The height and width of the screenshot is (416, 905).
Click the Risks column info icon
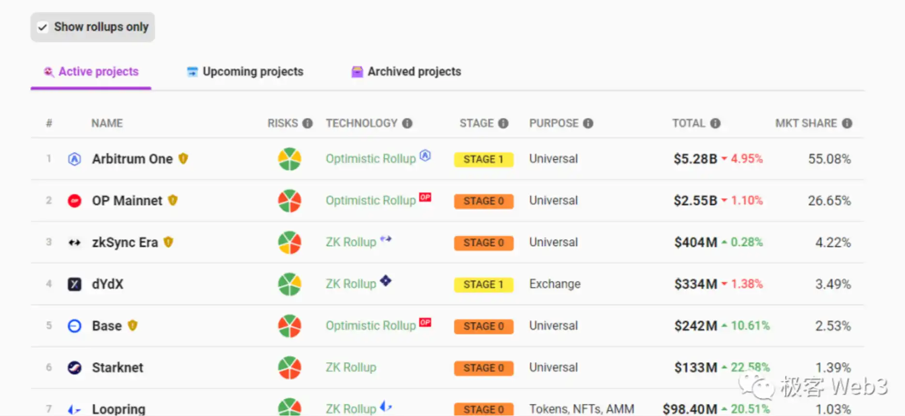click(307, 123)
